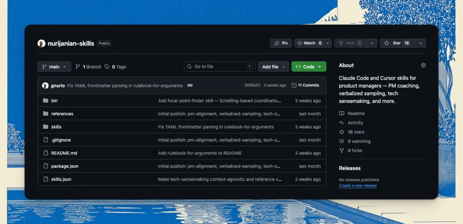
Task: Click the fork icon in the Fork button
Action: (341, 43)
